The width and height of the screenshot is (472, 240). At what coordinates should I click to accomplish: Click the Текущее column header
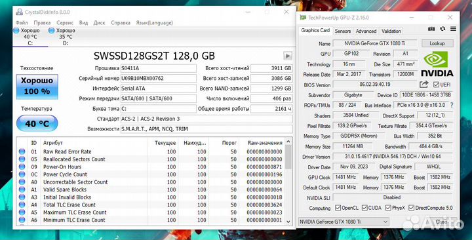(165, 143)
